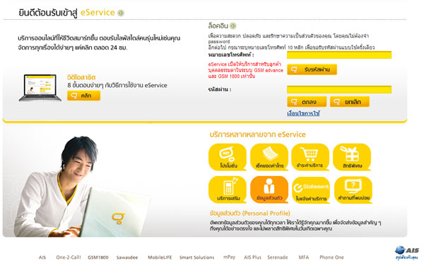
Task: Open the Sawasdee footer link
Action: [127, 257]
